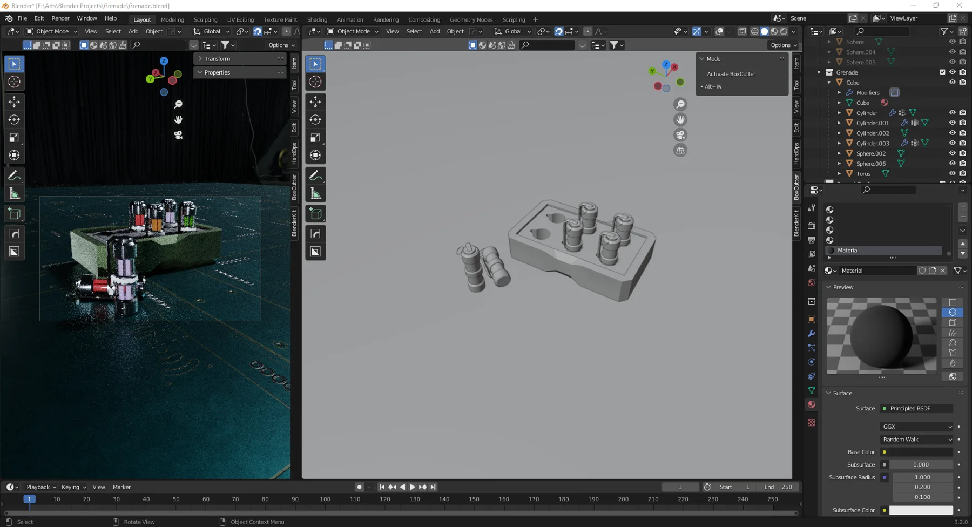Switch to the UV Editing workspace tab
This screenshot has width=972, height=527.
point(240,20)
